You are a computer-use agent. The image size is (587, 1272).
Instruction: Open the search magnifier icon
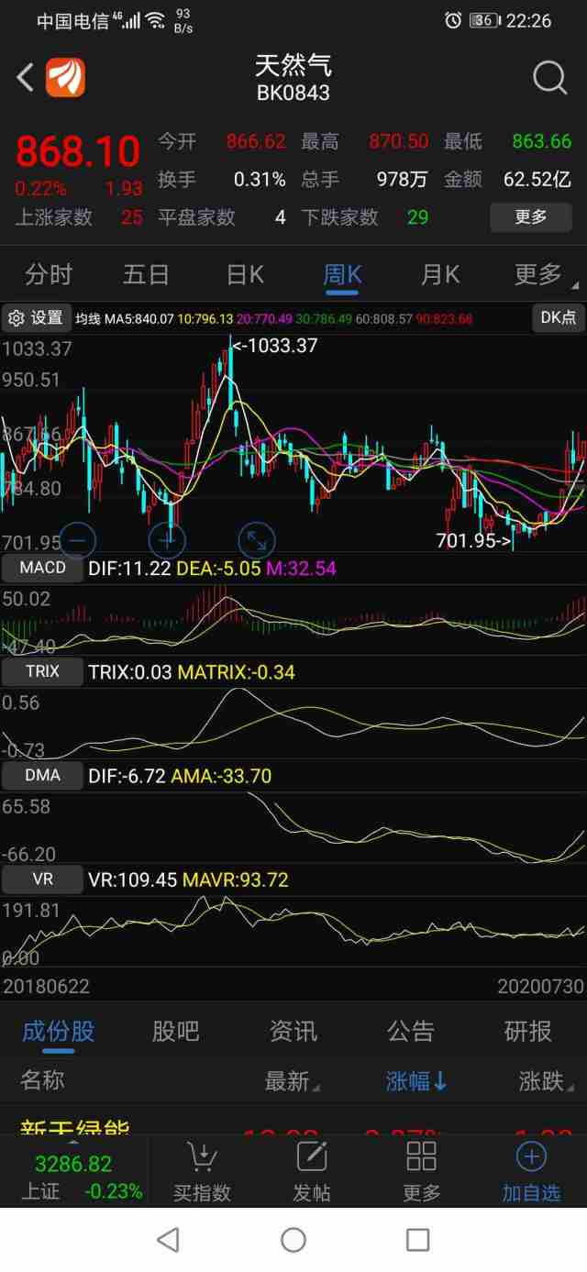549,78
